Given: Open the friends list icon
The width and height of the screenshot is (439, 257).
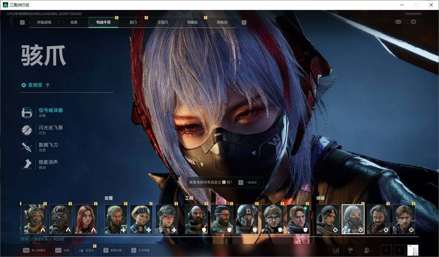Looking at the screenshot, I should (368, 250).
